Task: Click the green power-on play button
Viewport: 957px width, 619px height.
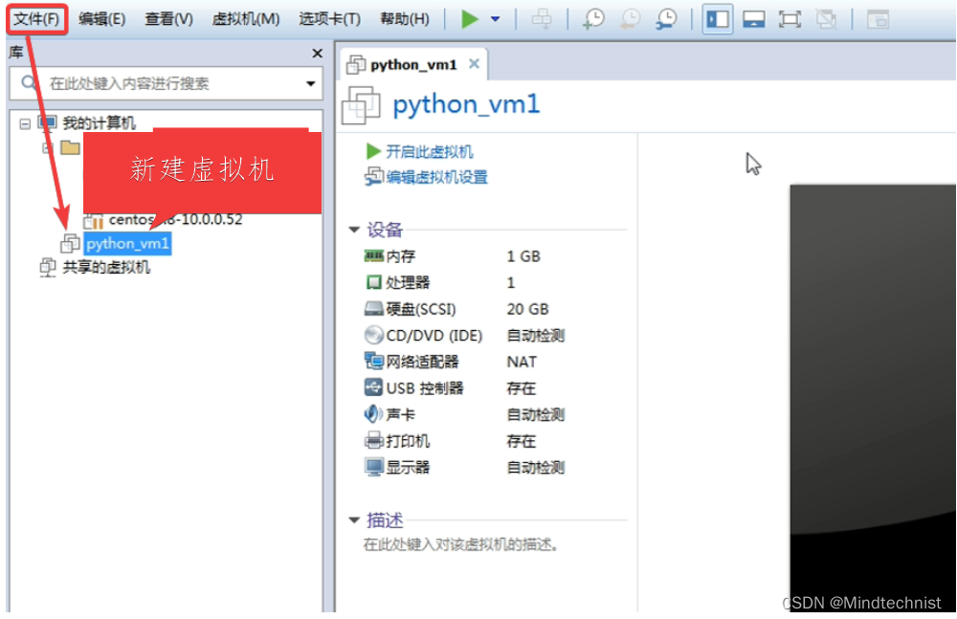Action: tap(469, 19)
